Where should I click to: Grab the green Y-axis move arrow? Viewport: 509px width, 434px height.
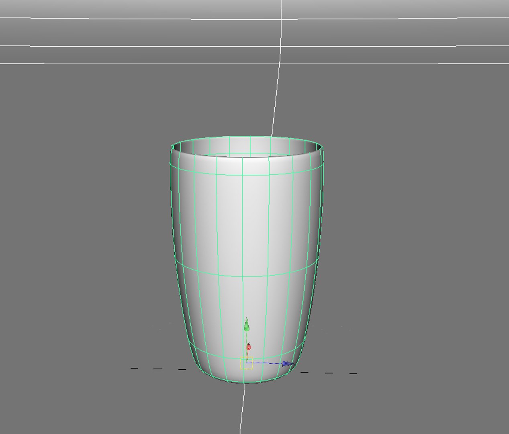pyautogui.click(x=246, y=325)
